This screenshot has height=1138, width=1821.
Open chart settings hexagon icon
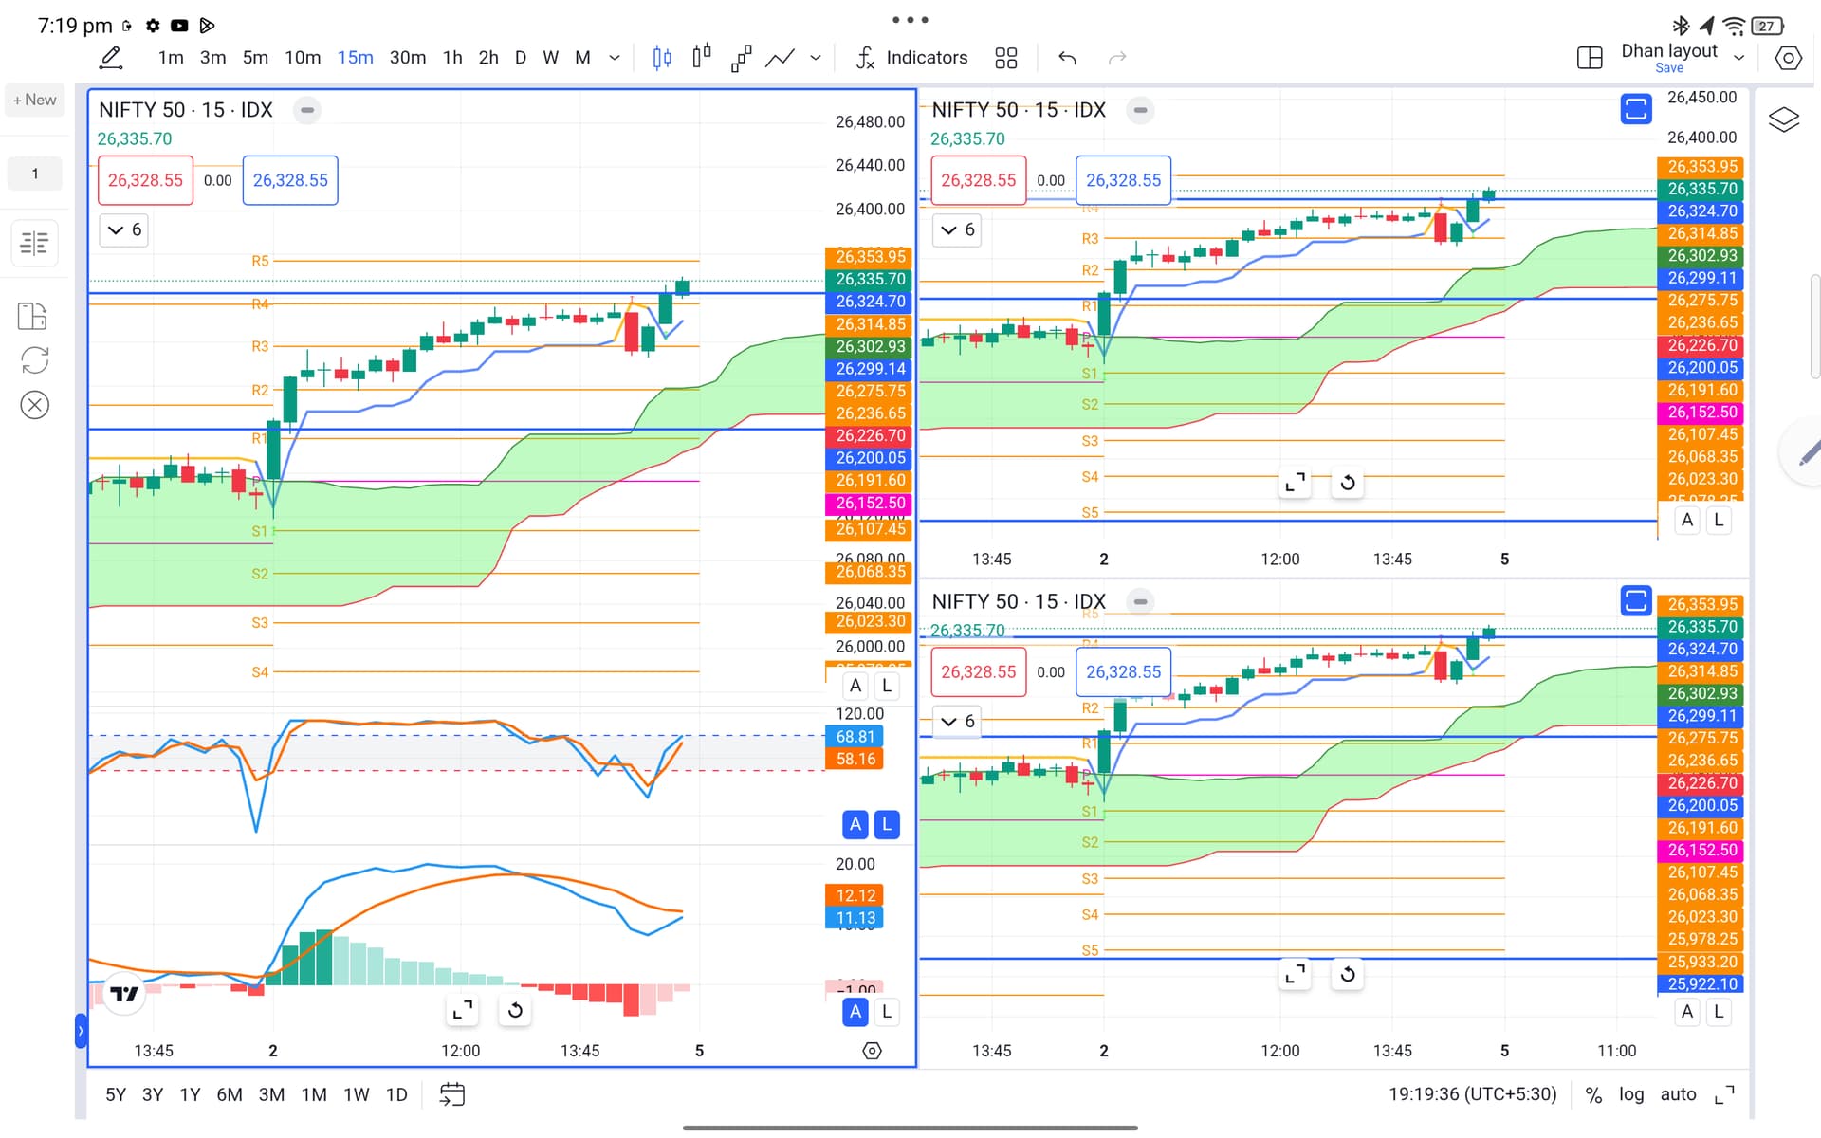pyautogui.click(x=1788, y=58)
